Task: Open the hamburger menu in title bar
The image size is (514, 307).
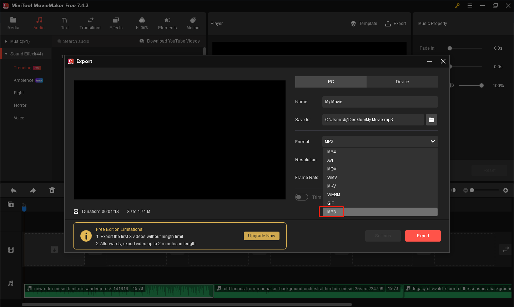Action: tap(470, 5)
